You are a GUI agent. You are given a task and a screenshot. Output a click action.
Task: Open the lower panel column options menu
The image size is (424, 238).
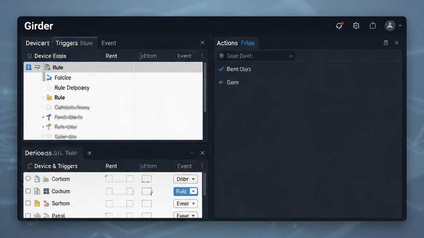click(202, 166)
